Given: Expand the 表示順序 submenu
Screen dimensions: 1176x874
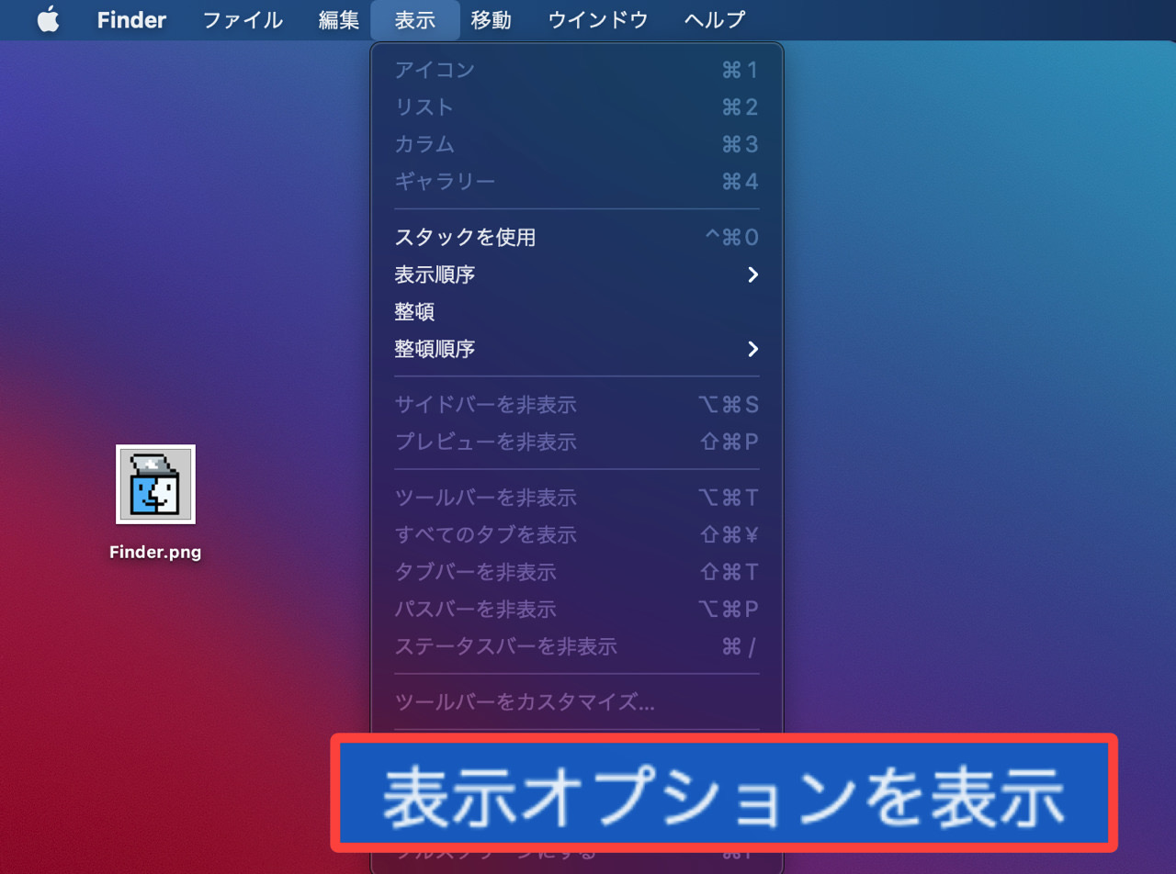Looking at the screenshot, I should click(577, 275).
